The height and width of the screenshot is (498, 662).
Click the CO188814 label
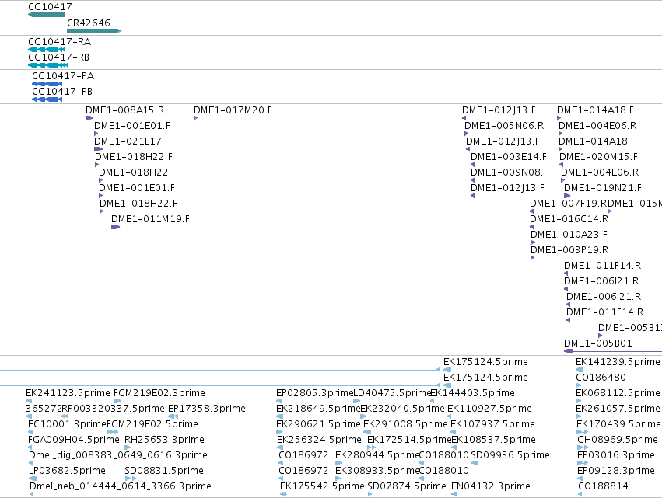[603, 486]
